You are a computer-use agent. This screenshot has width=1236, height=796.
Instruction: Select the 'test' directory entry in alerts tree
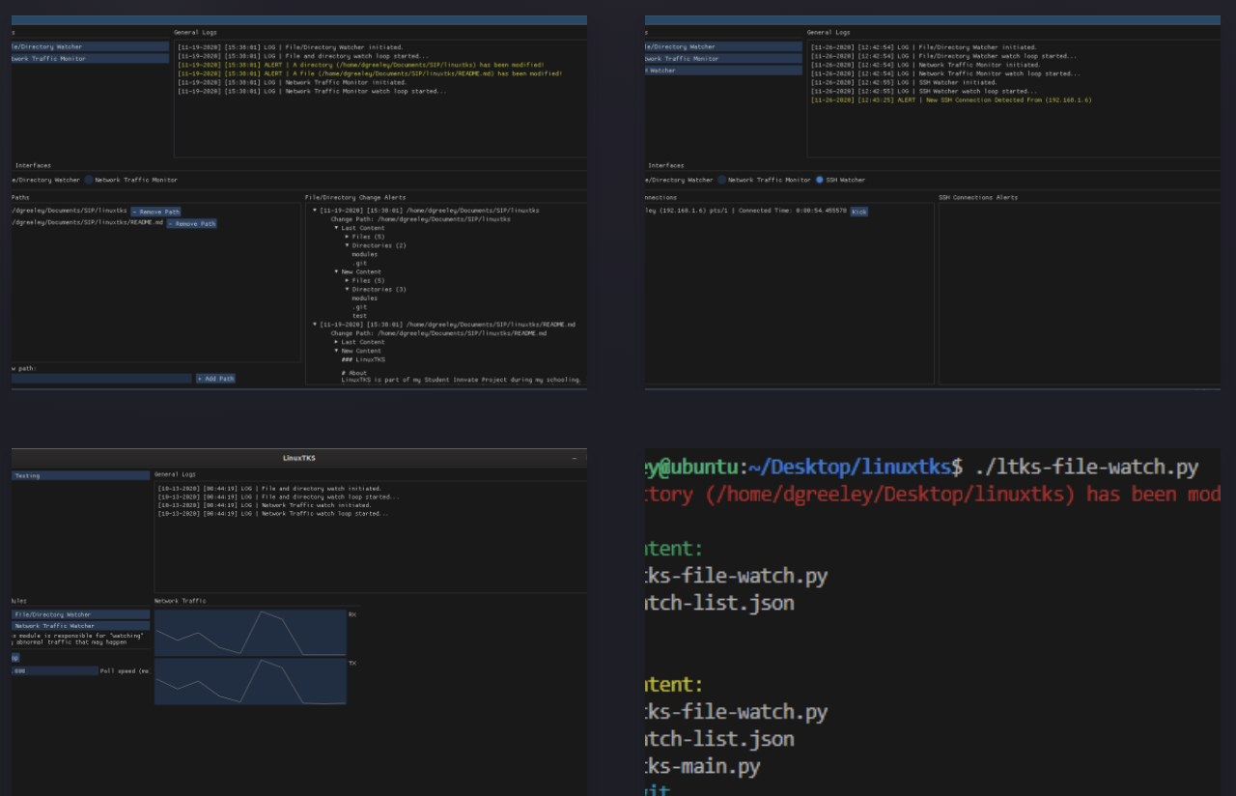[359, 316]
